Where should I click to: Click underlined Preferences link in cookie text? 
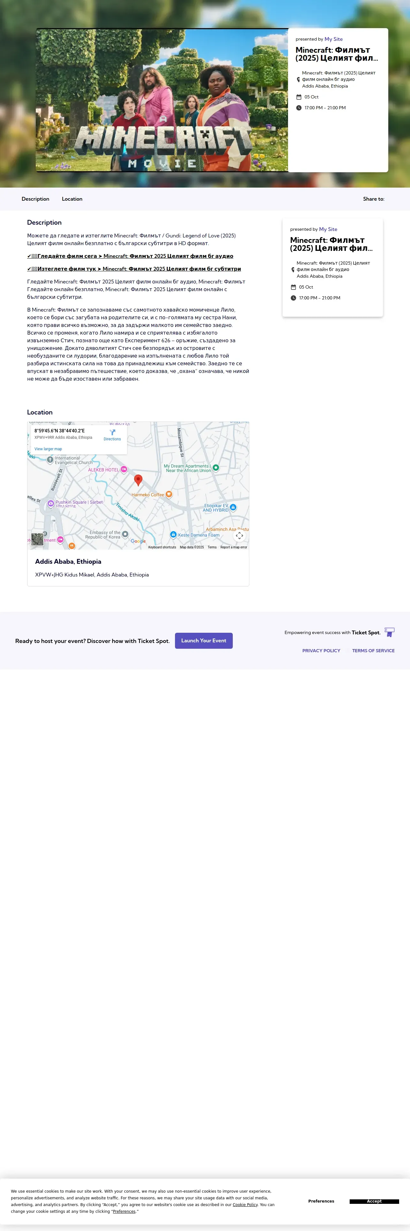pyautogui.click(x=124, y=1212)
